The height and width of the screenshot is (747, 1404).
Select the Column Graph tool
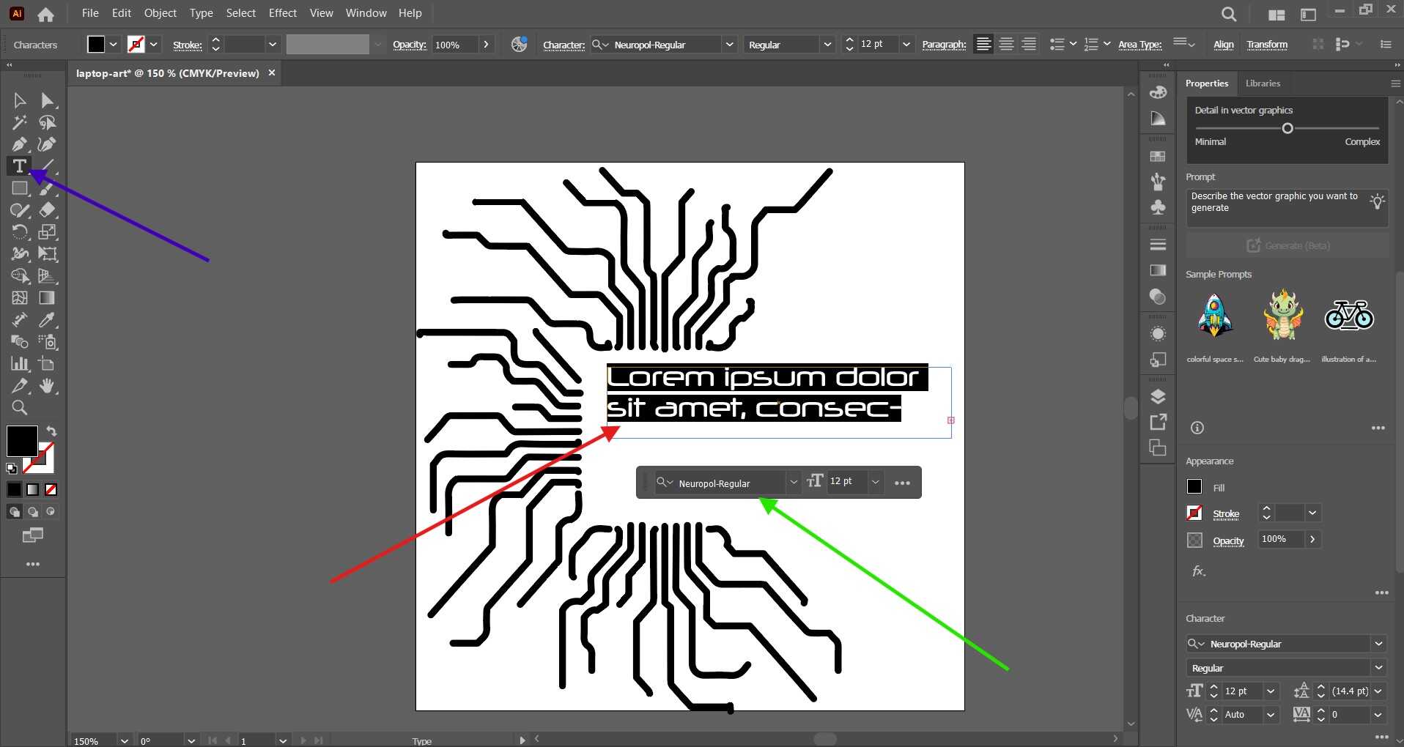[20, 364]
